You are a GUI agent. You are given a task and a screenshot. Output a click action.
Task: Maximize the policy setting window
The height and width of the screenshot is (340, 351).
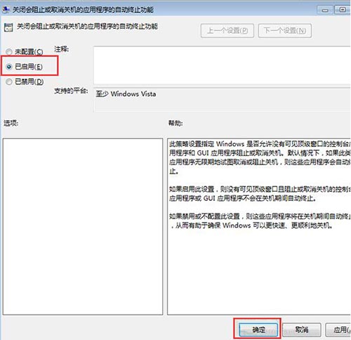click(x=343, y=10)
